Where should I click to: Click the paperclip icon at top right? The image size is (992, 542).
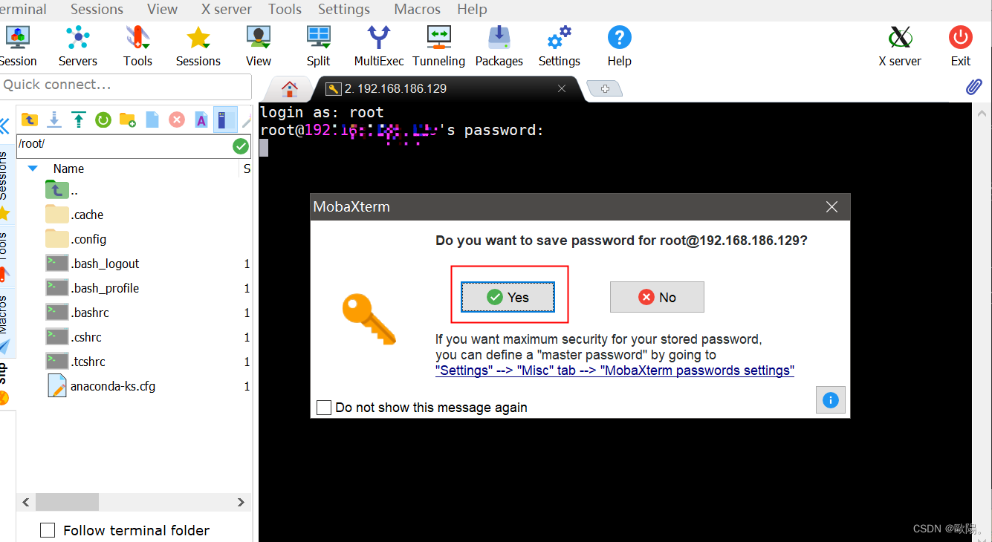pos(973,88)
